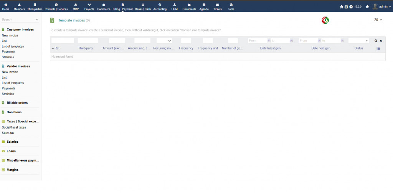This screenshot has height=193, width=393.
Task: Click the version 19.0.0 label
Action: [358, 7]
